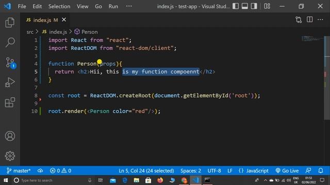
Task: Click the Open Changes compare icon
Action: (299, 20)
